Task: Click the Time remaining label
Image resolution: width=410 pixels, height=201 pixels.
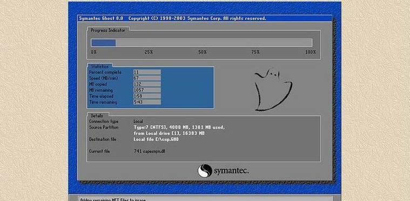Action: pos(103,102)
